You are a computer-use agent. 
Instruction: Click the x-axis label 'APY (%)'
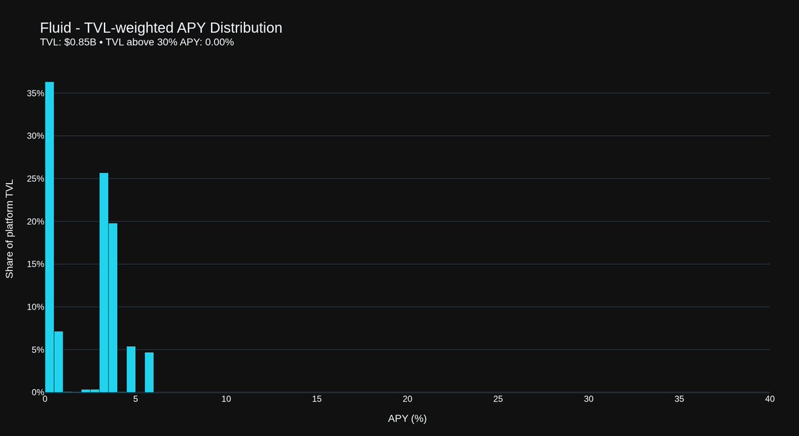click(407, 419)
